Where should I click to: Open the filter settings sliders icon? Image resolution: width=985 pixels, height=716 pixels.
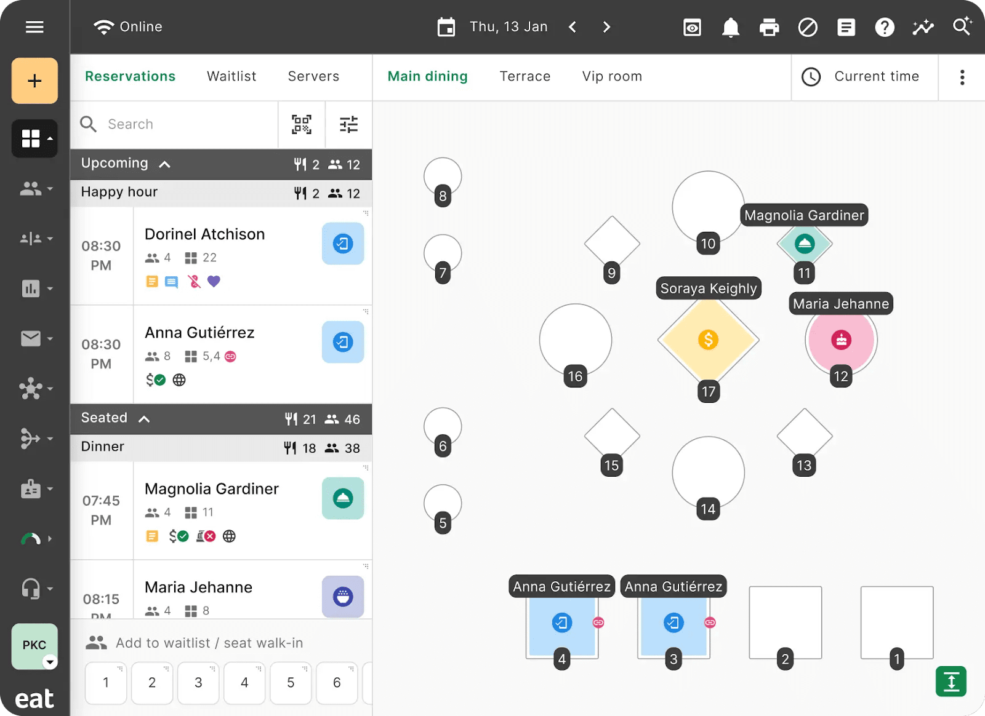click(x=348, y=124)
